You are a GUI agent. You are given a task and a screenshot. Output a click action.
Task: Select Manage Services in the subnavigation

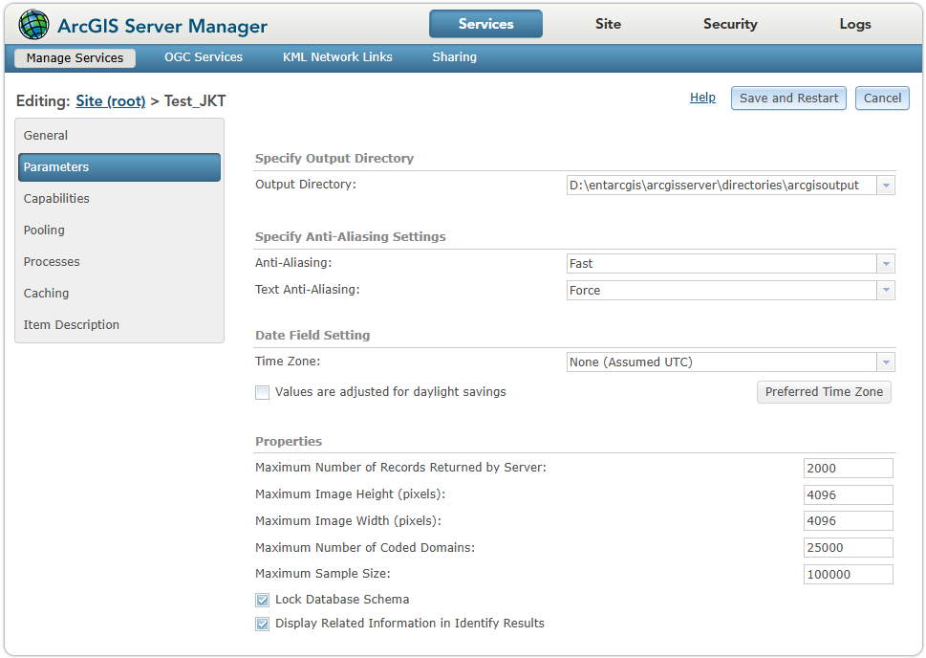tap(75, 58)
